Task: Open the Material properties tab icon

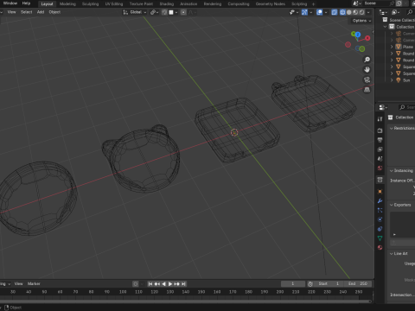Action: pos(380,247)
